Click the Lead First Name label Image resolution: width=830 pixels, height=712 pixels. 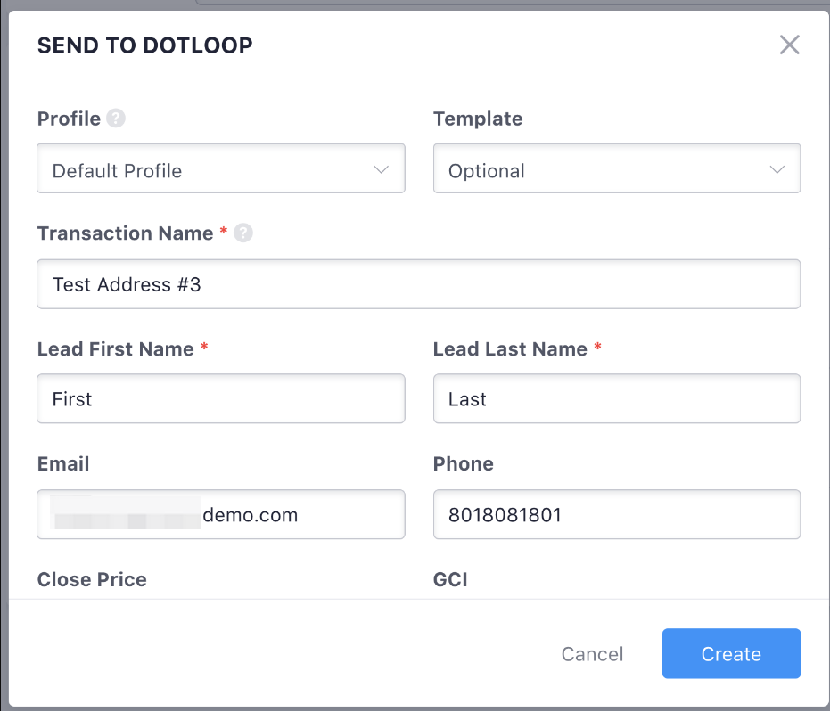(116, 349)
